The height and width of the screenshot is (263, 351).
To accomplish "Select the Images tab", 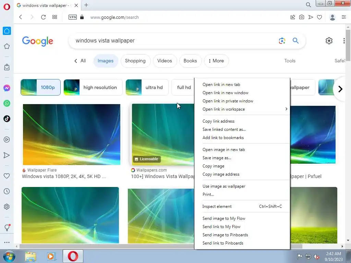I will point(106,61).
